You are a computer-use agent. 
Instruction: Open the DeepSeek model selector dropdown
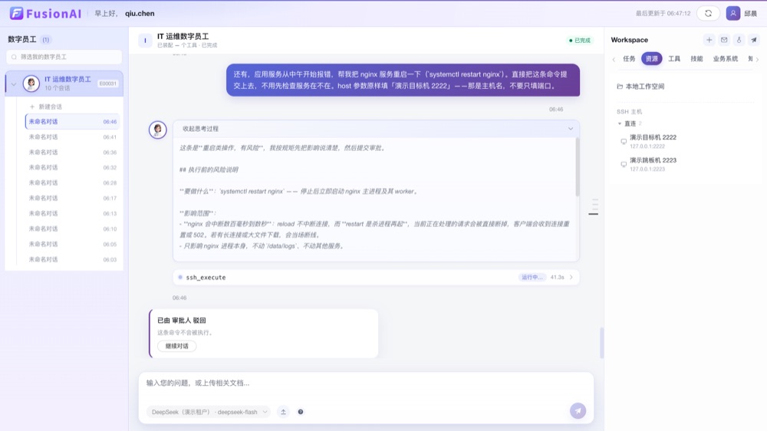(x=209, y=412)
